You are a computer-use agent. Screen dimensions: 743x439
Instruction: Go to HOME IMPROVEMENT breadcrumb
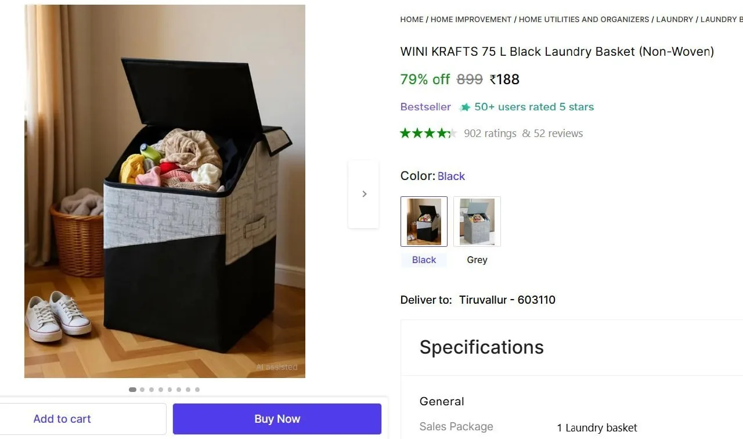(471, 19)
